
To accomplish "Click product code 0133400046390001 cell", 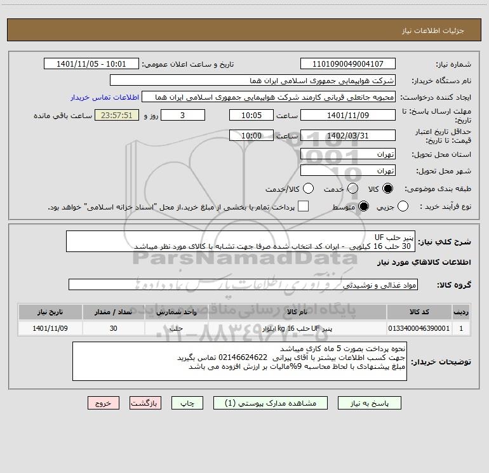I will (x=419, y=328).
